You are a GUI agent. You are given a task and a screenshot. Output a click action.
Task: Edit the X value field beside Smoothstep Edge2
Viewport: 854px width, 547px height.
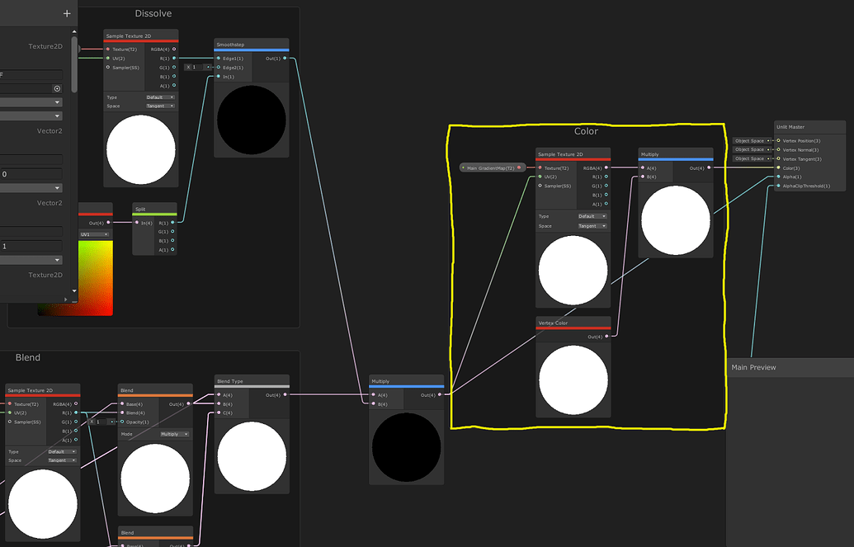tap(198, 67)
